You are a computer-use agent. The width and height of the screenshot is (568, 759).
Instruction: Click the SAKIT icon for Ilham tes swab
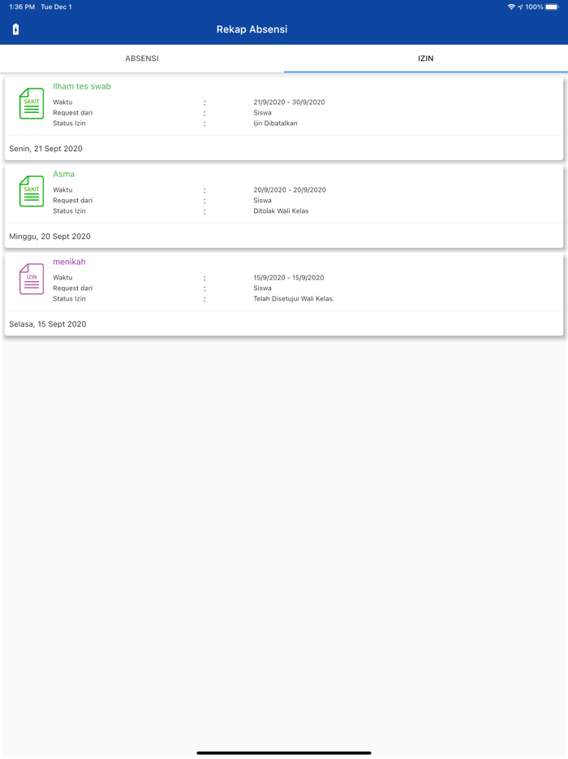[x=32, y=104]
